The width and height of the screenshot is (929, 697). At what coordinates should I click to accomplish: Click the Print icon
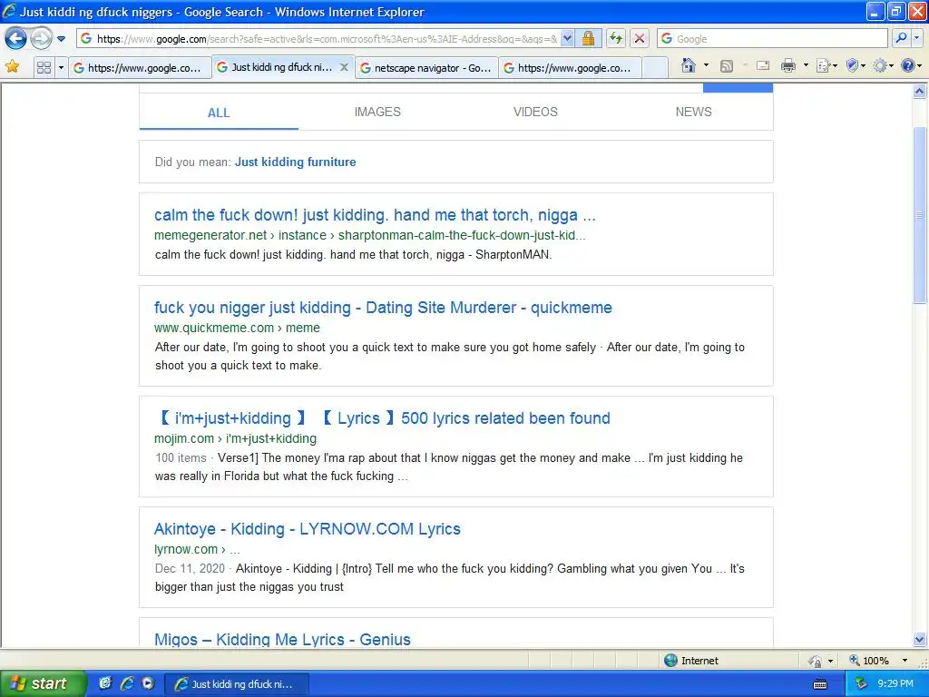pos(788,65)
